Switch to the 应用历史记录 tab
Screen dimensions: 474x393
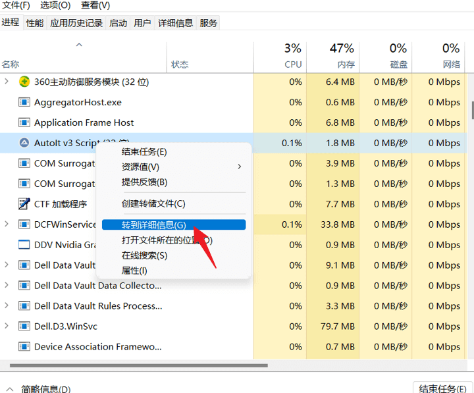click(x=76, y=23)
